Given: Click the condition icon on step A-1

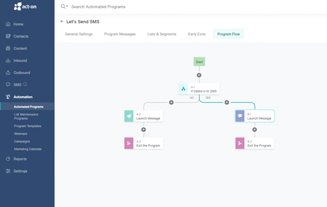Looking at the screenshot, I should click(183, 89).
